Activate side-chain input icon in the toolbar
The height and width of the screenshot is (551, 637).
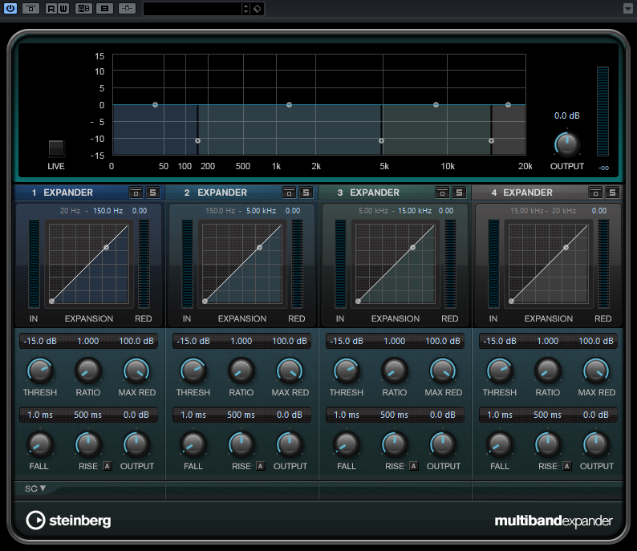click(127, 8)
